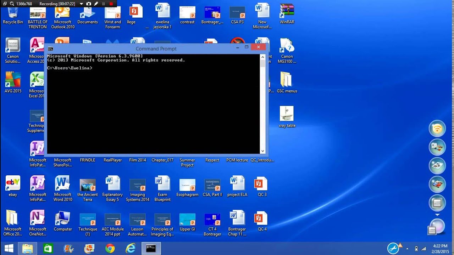Image resolution: width=454 pixels, height=255 pixels.
Task: Launch Microsoft OneNote desktop shortcut
Action: [38, 223]
